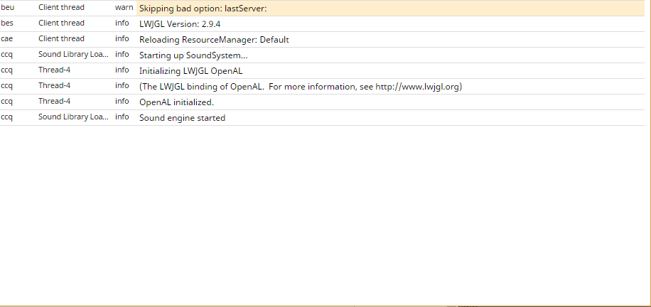Click the "beu" logger cell
This screenshot has height=307, width=651.
(8, 8)
